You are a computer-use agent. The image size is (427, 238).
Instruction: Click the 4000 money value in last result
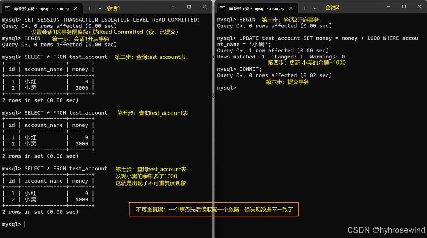tap(82, 200)
